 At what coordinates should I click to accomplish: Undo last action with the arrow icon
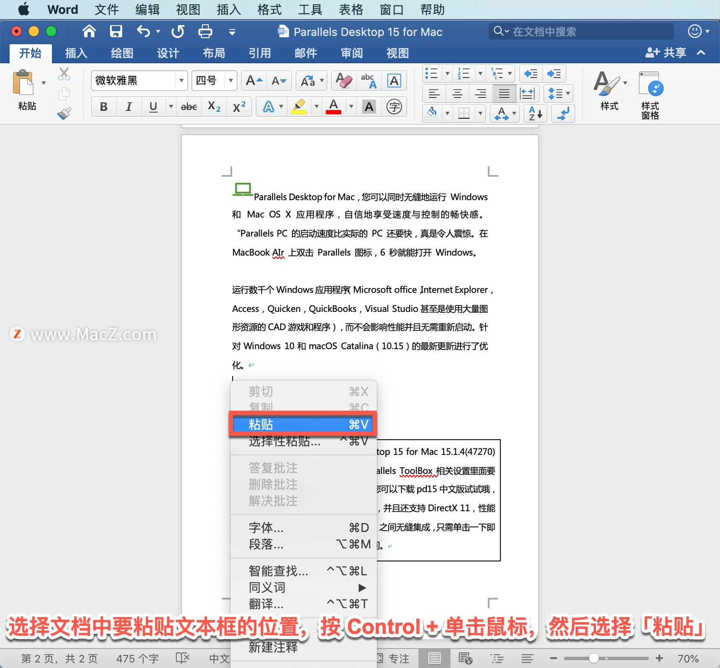143,31
